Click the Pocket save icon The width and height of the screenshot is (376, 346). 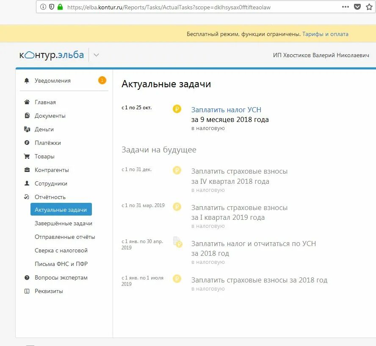click(357, 7)
